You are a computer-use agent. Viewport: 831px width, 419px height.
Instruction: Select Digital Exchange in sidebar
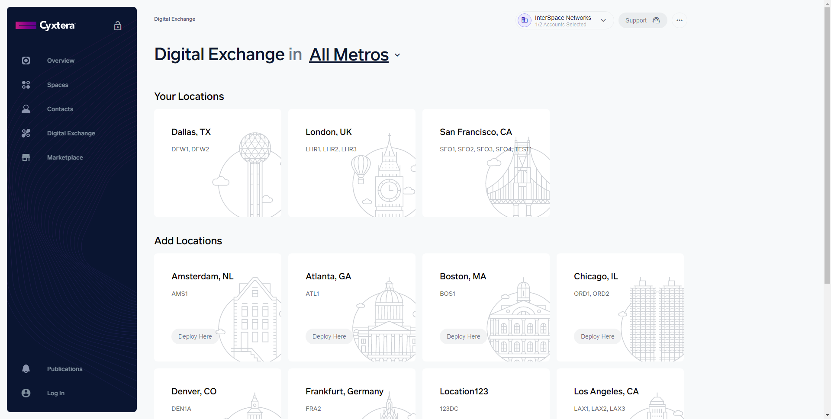[71, 133]
